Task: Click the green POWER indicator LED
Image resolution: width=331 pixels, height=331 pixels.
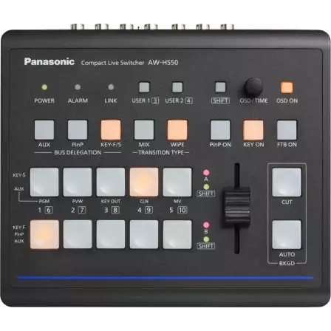Action: [x=44, y=87]
